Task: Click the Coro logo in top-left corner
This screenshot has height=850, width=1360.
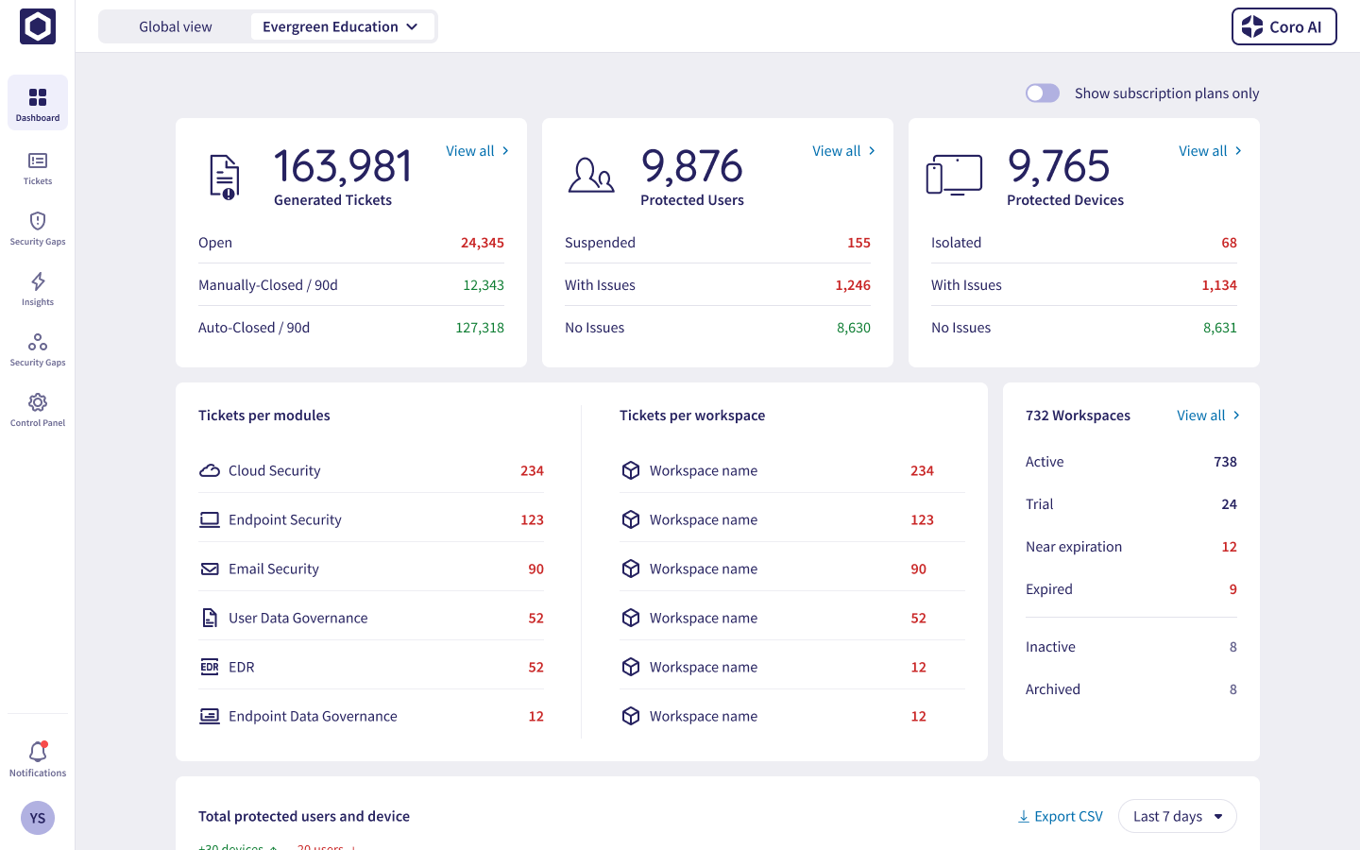Action: 38,26
